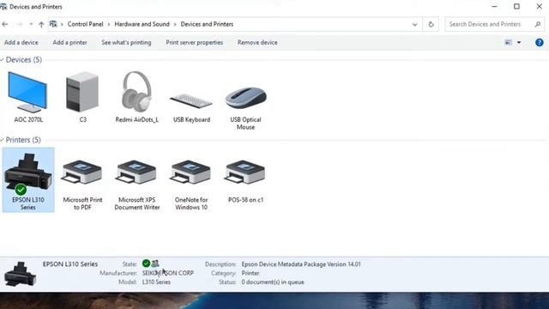
Task: Open the Help question mark icon
Action: click(540, 42)
